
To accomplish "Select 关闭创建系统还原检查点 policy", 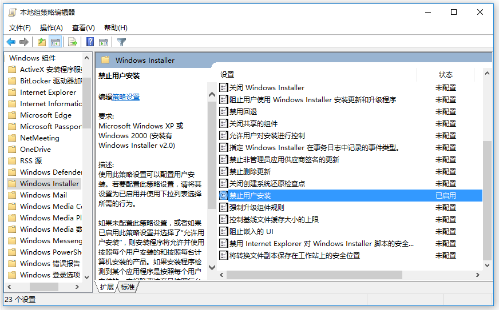I will pos(267,184).
